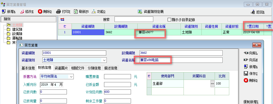Click the 打印P printer icon
The image size is (273, 104).
tap(59, 12)
